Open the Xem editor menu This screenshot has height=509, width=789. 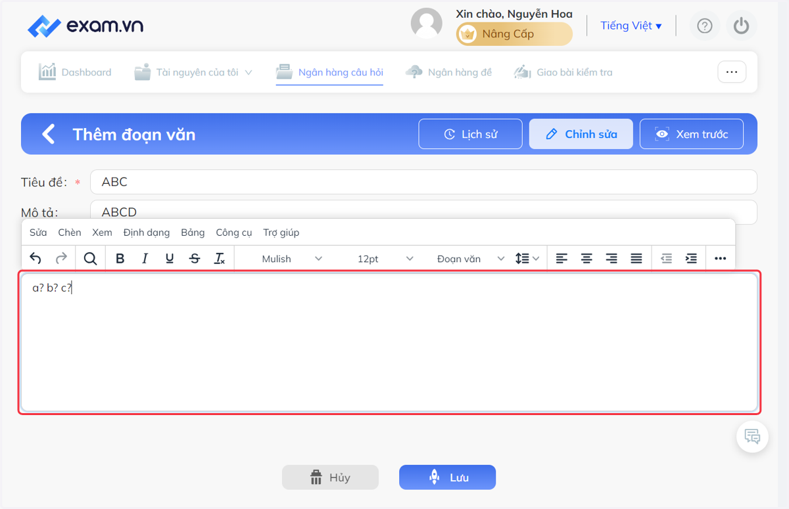(102, 232)
